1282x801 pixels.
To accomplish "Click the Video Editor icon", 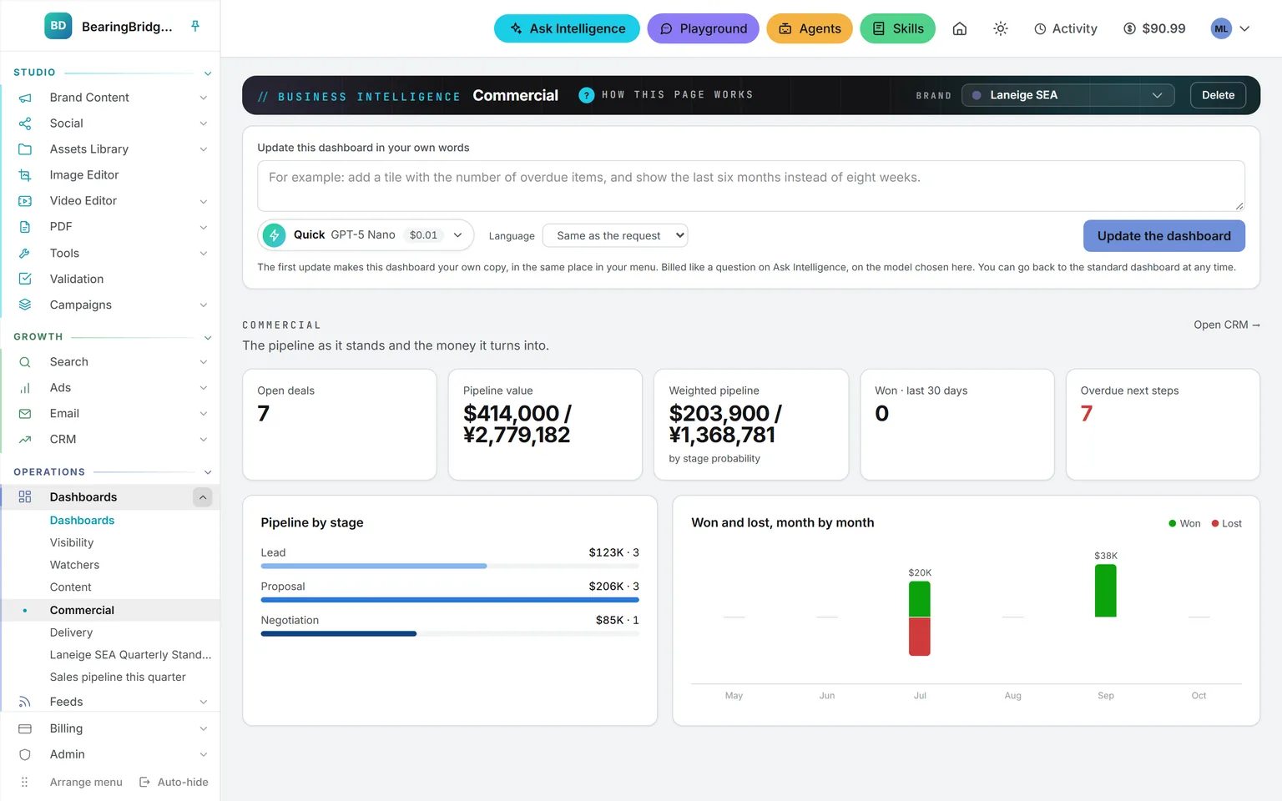I will pos(25,201).
